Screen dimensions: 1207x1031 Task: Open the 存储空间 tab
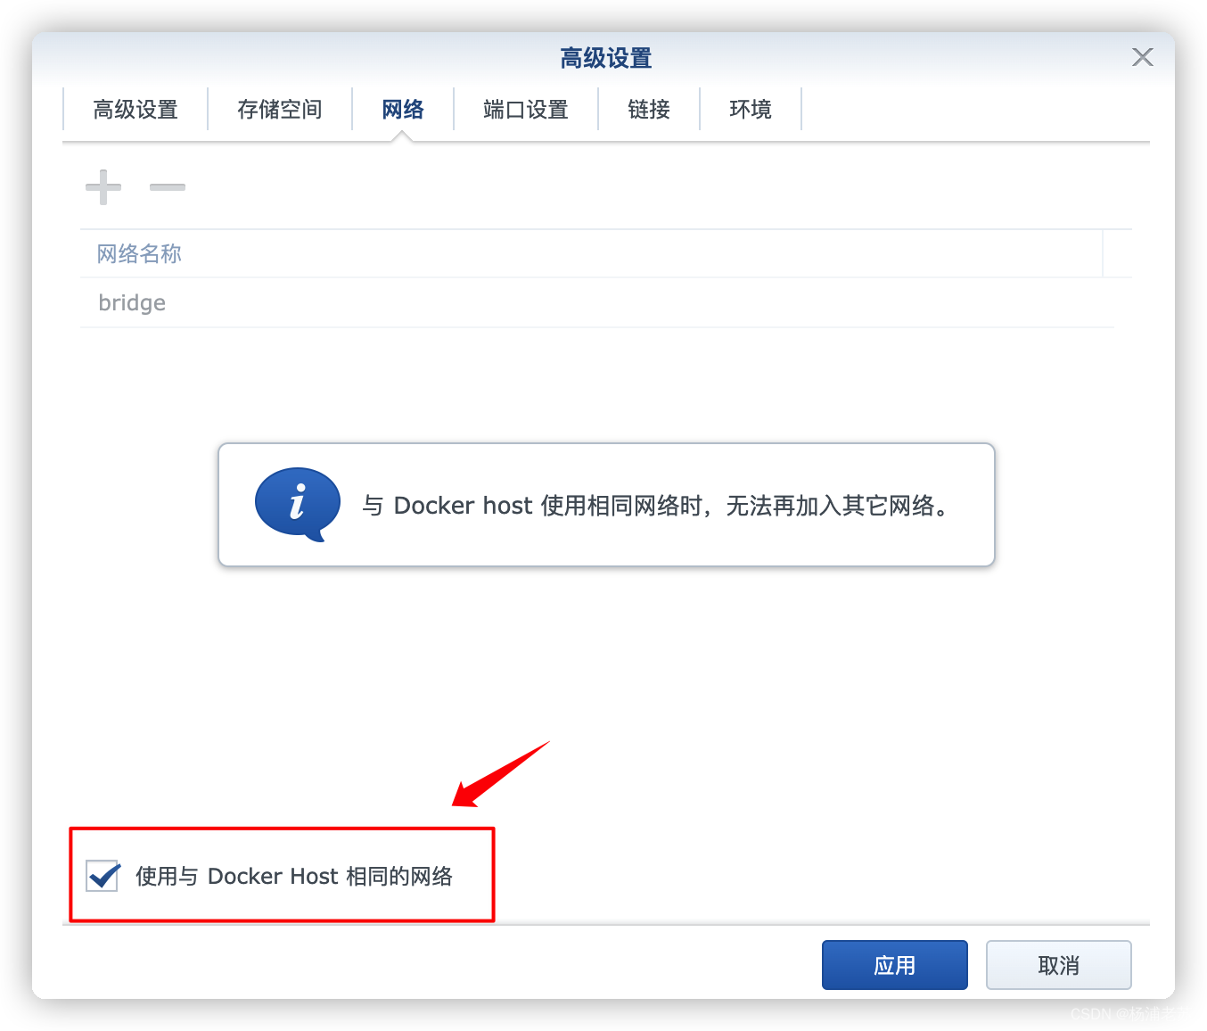(280, 110)
